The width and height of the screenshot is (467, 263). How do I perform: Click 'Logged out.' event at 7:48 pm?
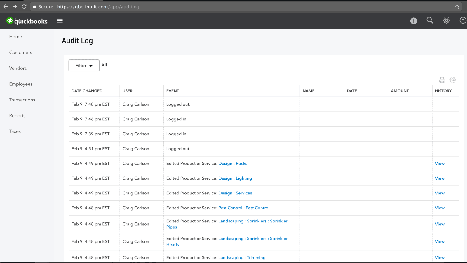(178, 104)
